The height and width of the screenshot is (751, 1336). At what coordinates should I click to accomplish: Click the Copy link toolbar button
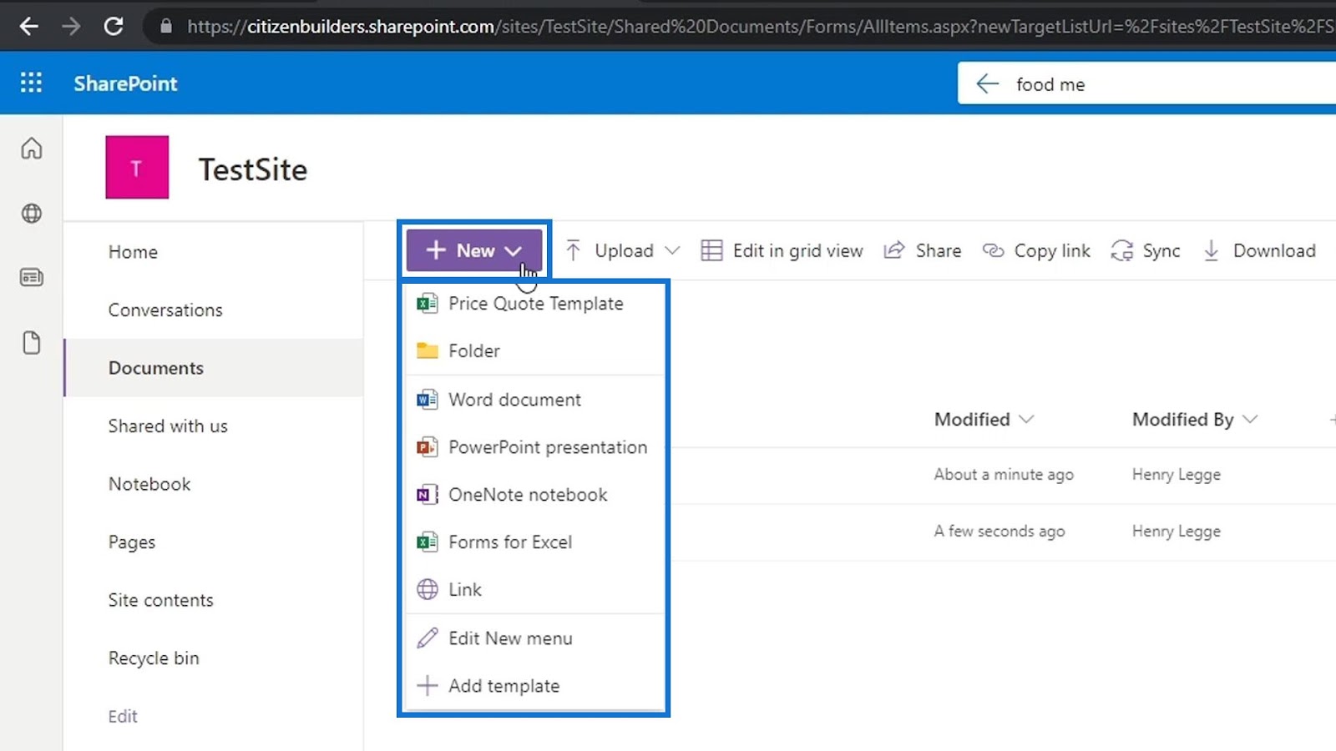[x=1036, y=250]
